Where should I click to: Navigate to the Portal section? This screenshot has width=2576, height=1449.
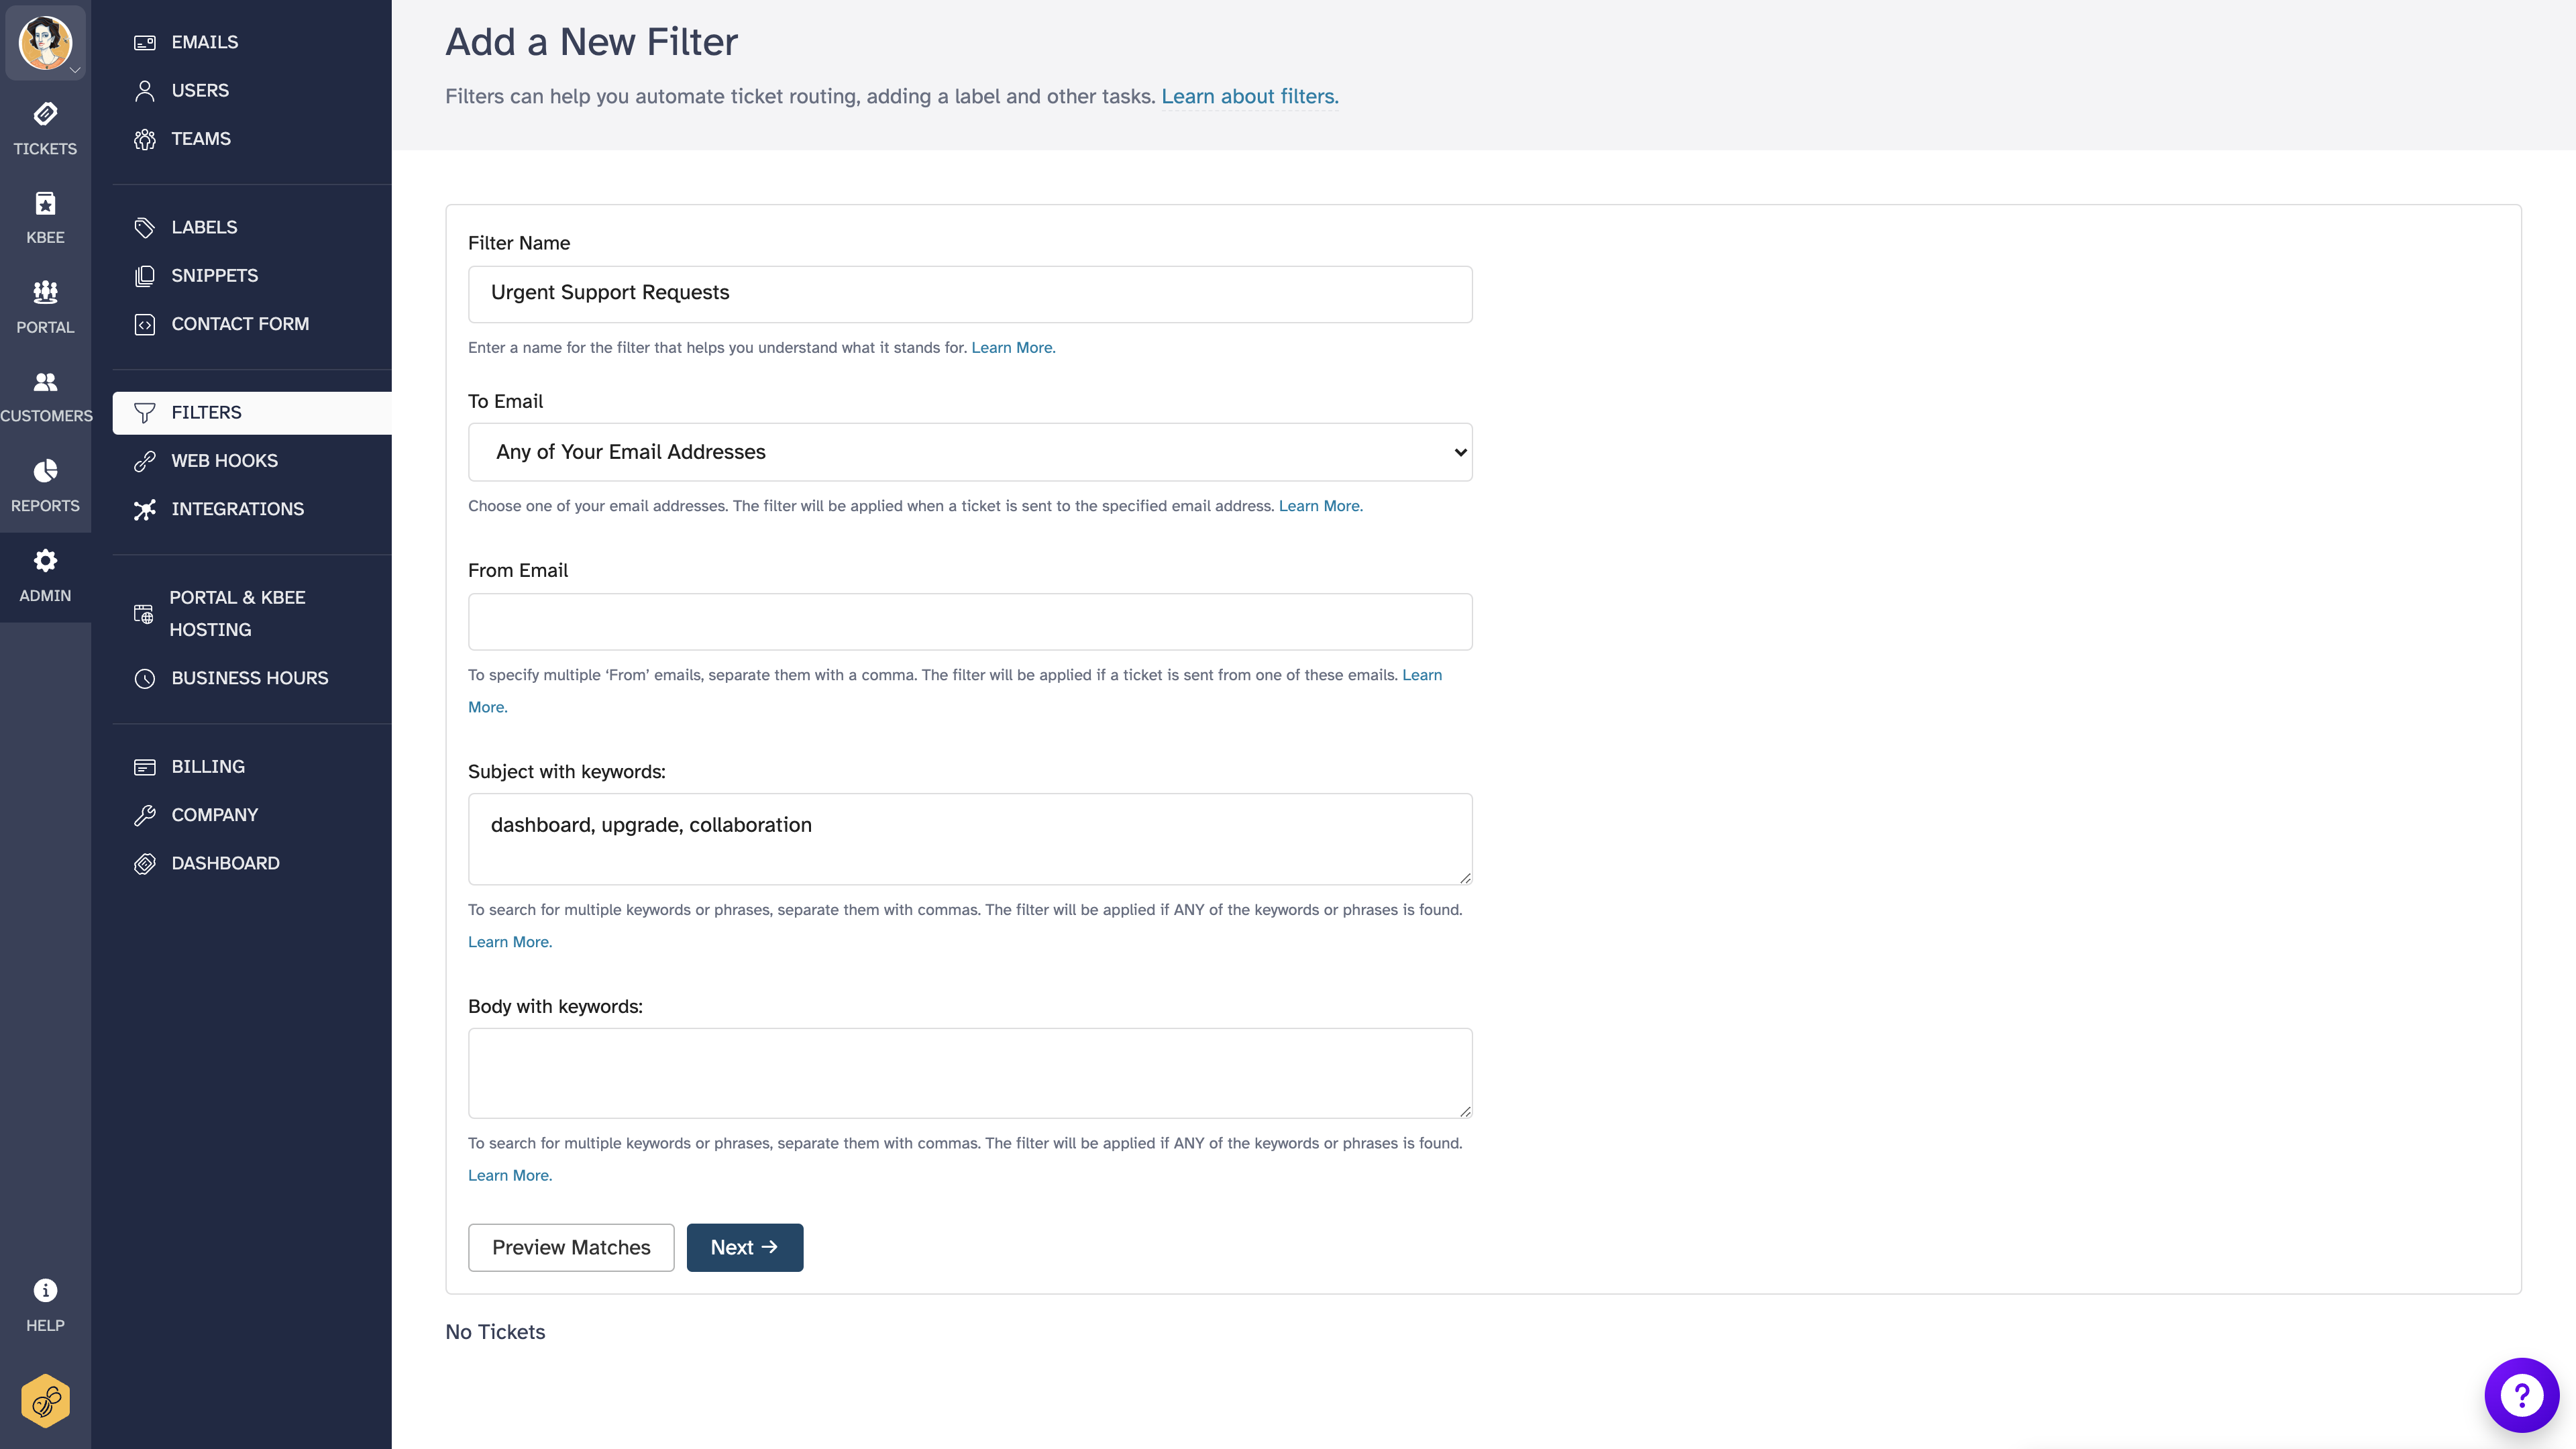pyautogui.click(x=45, y=306)
